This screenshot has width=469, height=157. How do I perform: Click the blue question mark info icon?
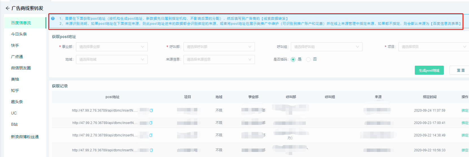[x=53, y=19]
